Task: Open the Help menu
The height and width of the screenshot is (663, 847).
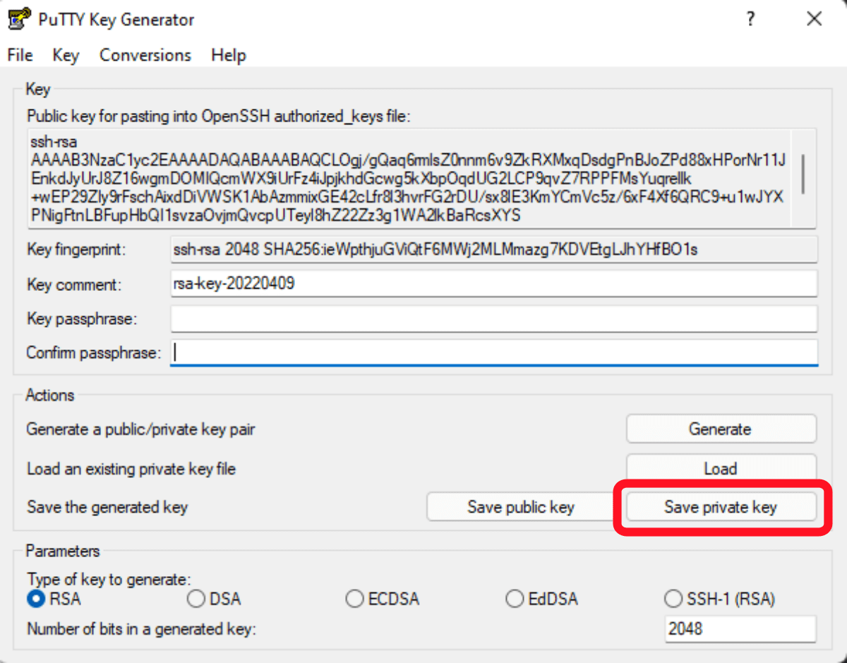Action: tap(228, 55)
